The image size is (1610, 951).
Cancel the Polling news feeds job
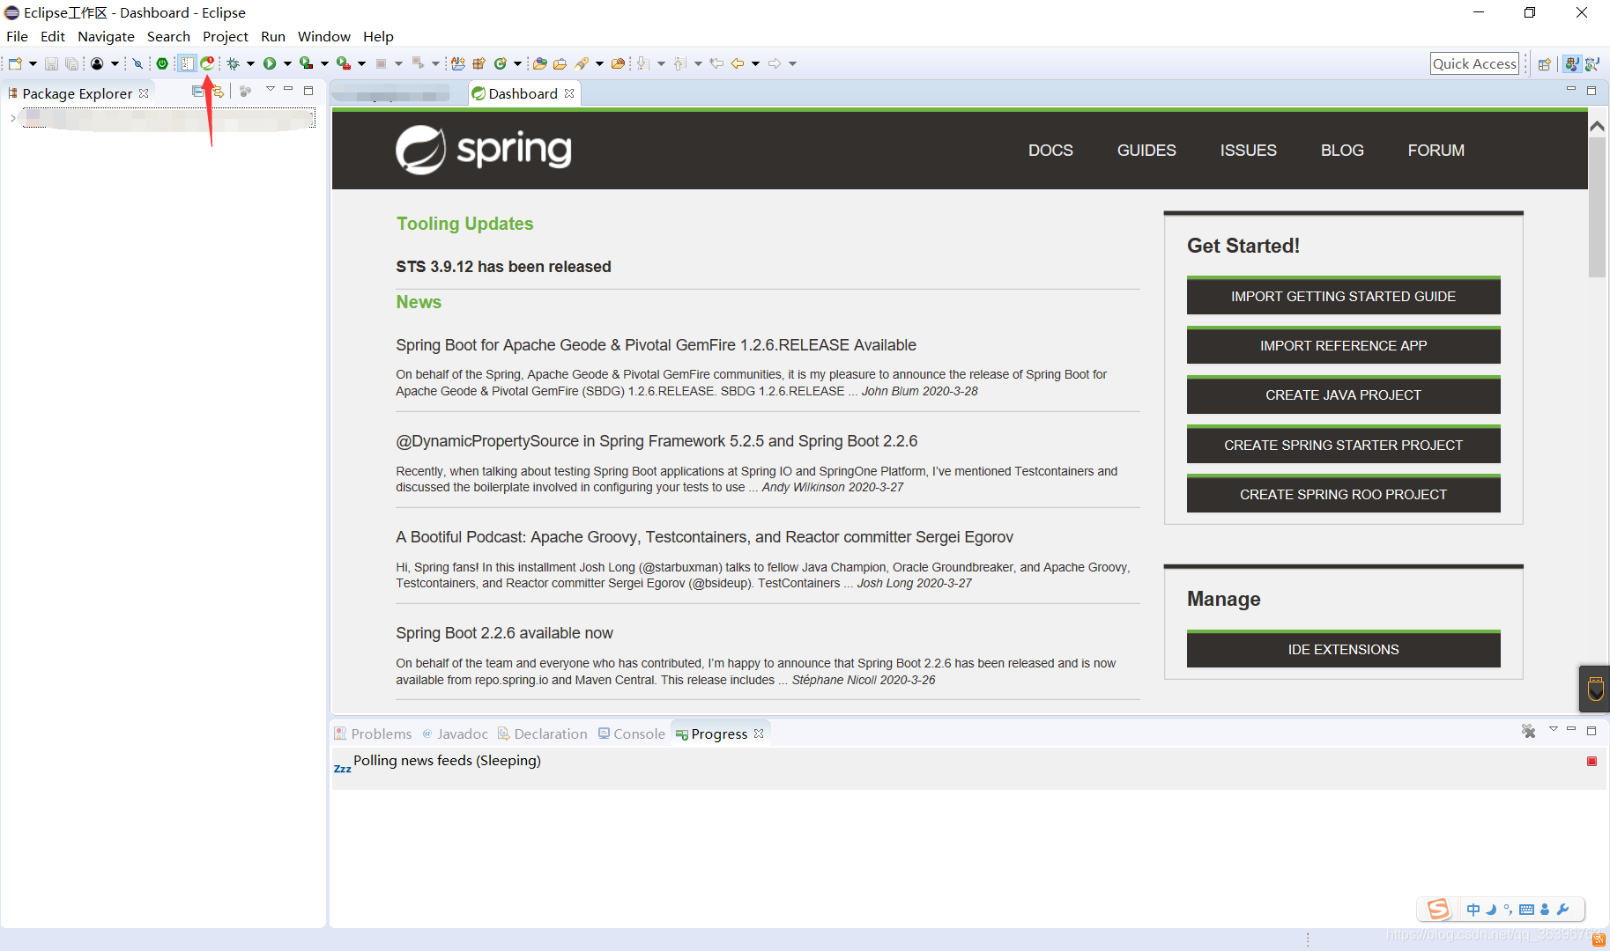[x=1591, y=761]
